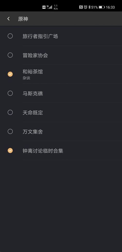Select the 万文集舍 checkbox circle
This screenshot has width=122, height=252.
[x=10, y=132]
